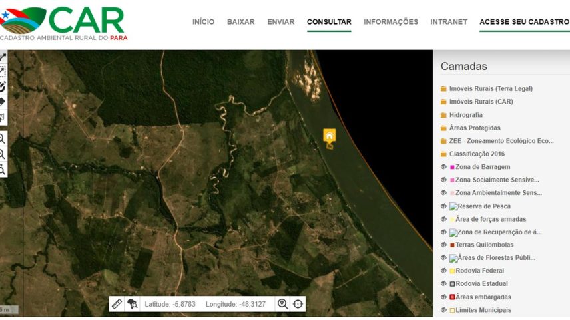Viewport: 570px width, 320px height.
Task: Toggle visibility of Zona de Recuperação layer
Action: pyautogui.click(x=443, y=232)
